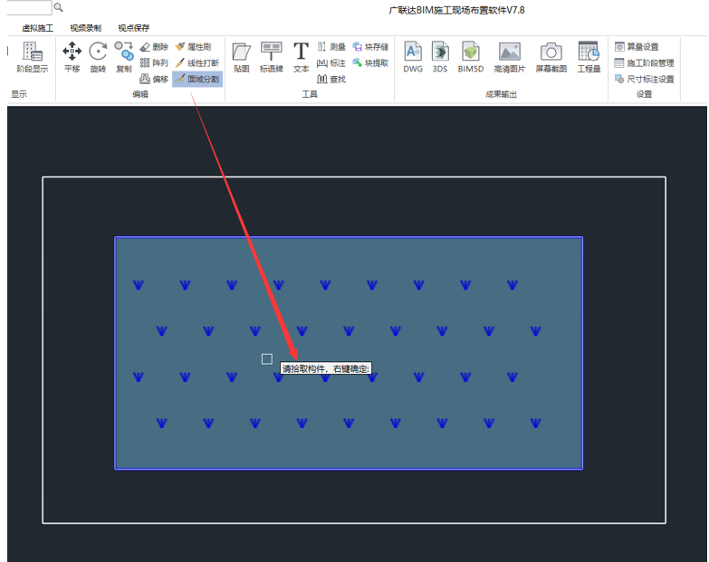This screenshot has width=709, height=562.
Task: Switch to the 视频录制 tab
Action: [85, 28]
